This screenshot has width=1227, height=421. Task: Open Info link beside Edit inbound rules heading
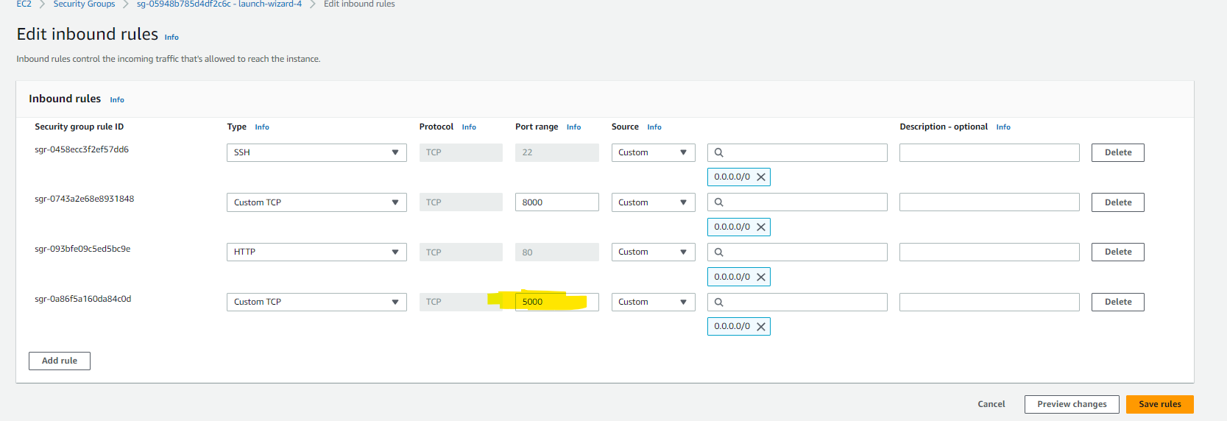click(x=172, y=38)
